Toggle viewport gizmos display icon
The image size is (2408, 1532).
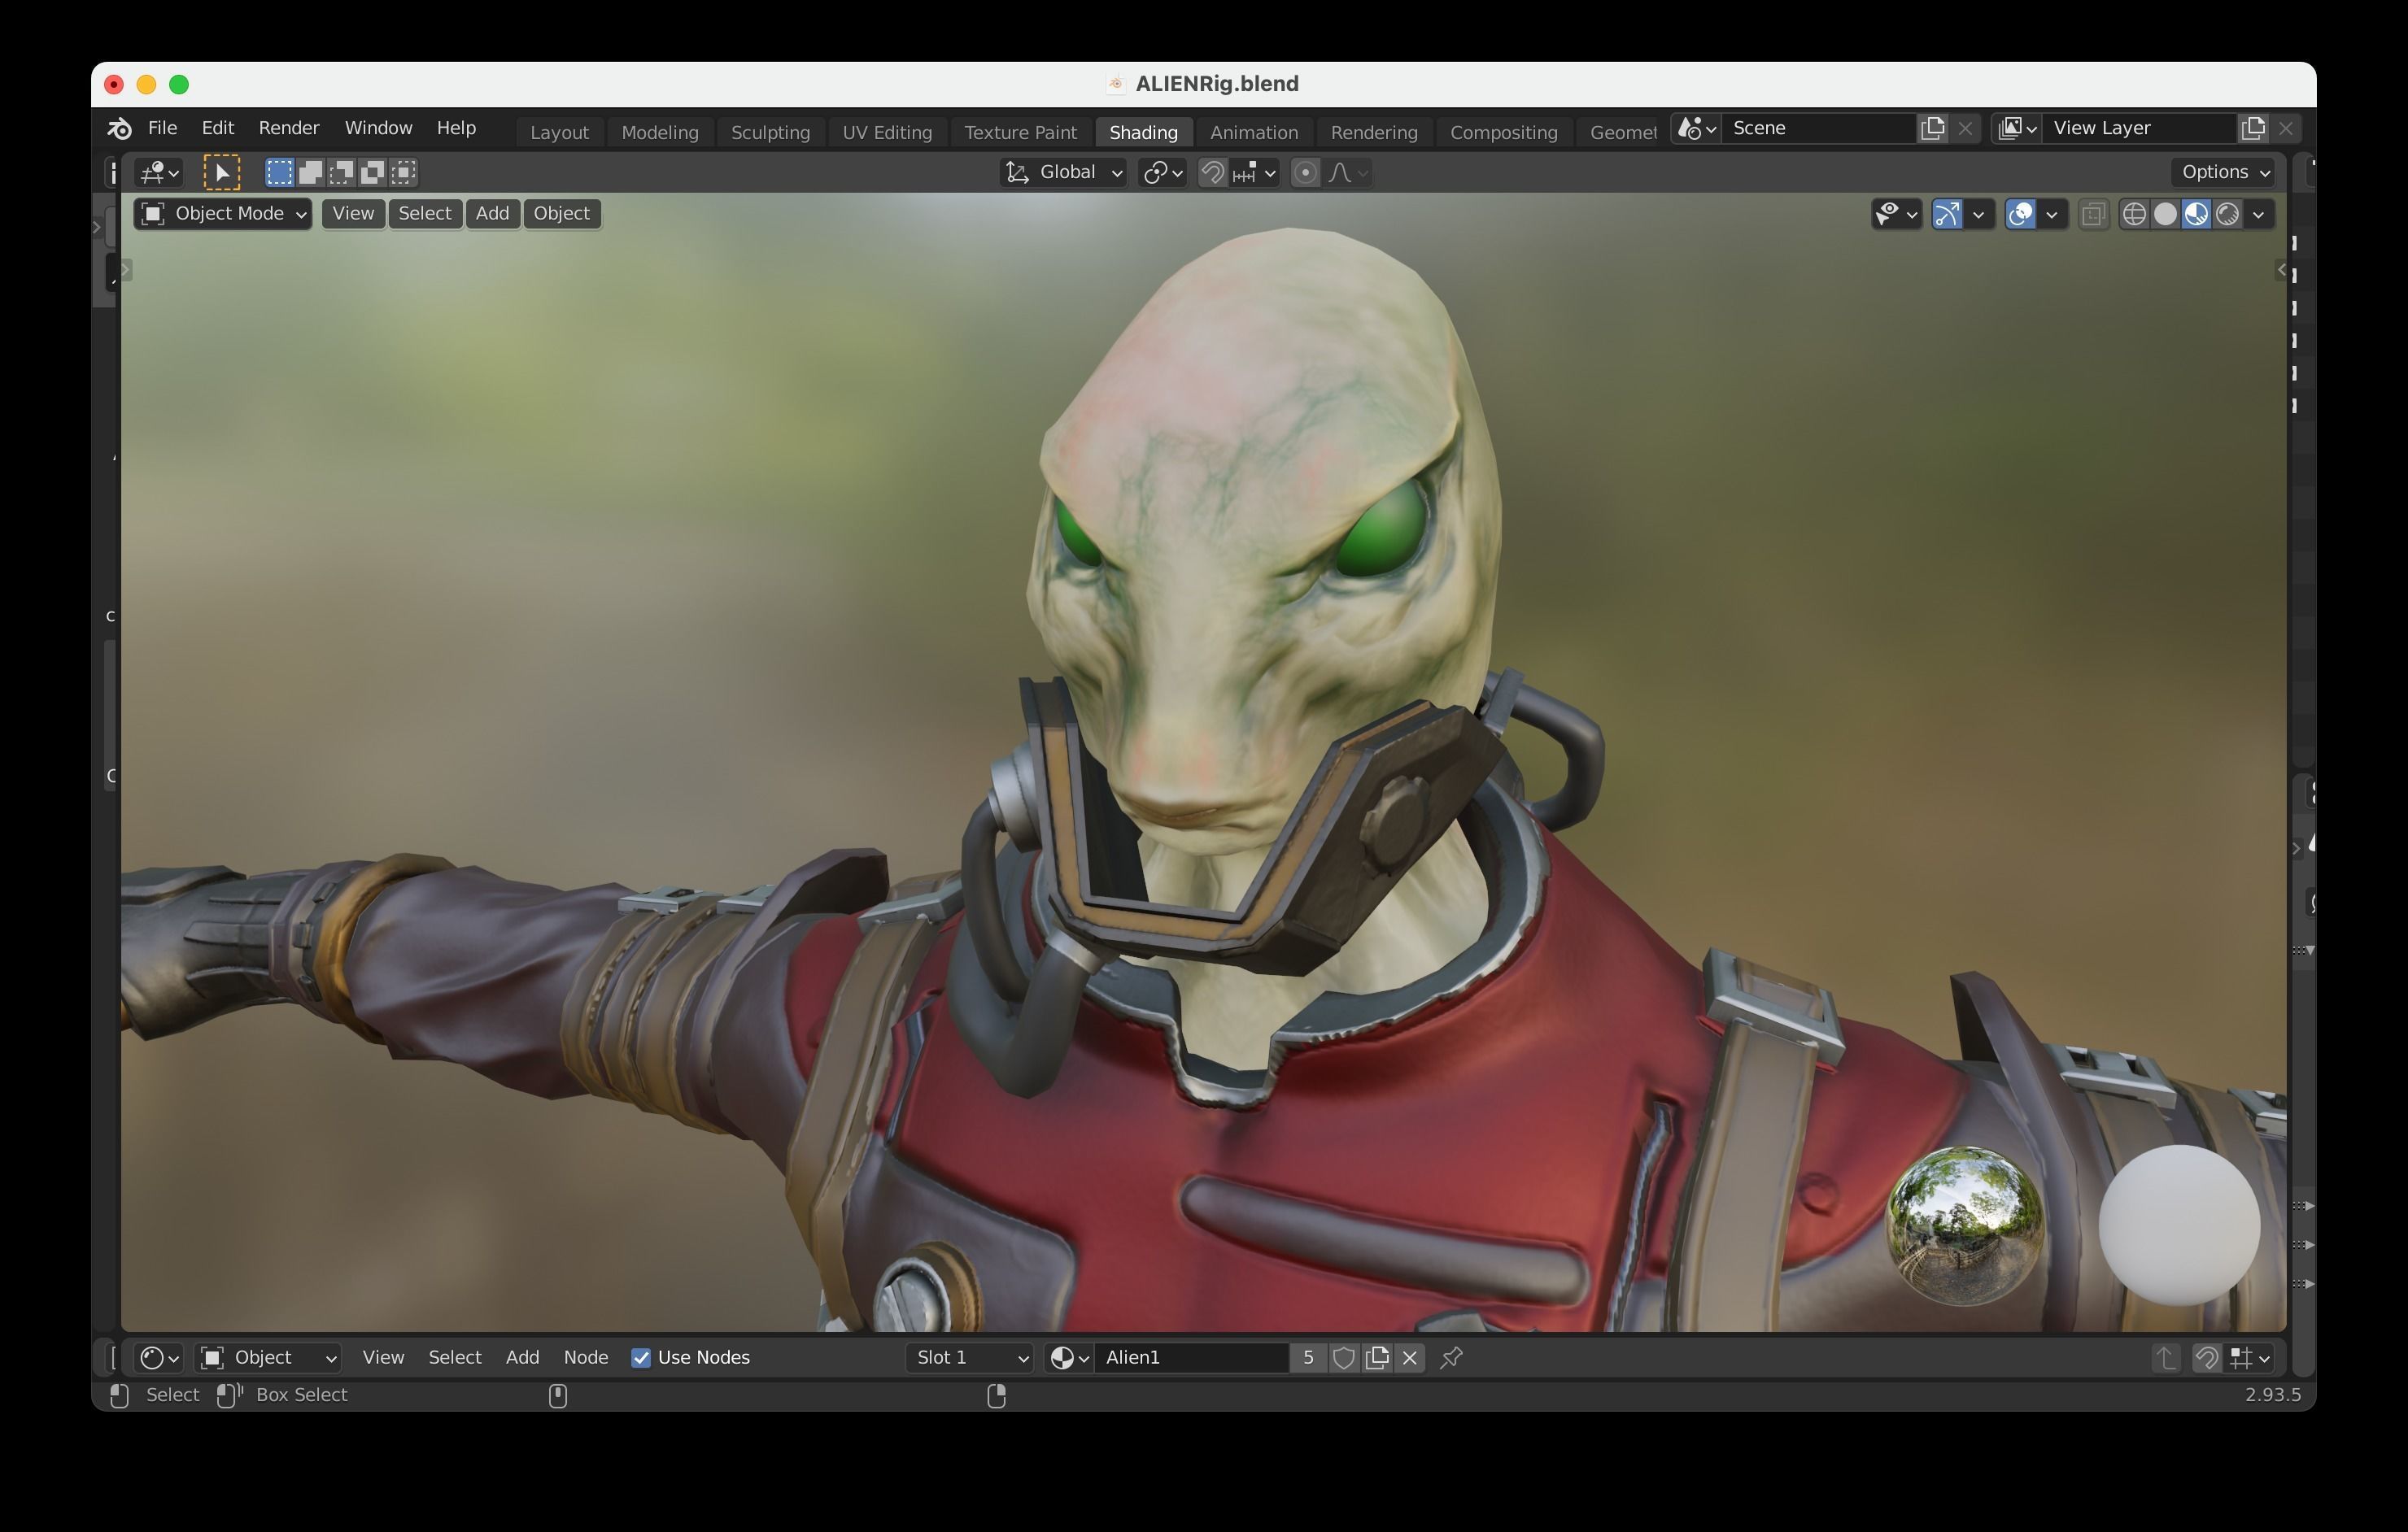(x=1947, y=214)
